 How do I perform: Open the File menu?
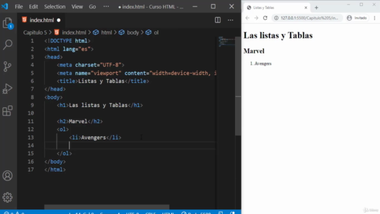[x=18, y=7]
